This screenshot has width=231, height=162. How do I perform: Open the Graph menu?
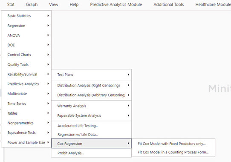tap(32, 5)
